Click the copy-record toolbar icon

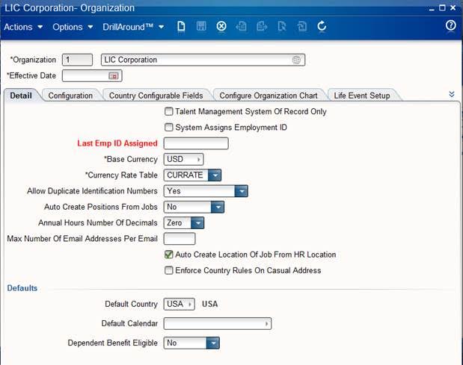click(x=301, y=27)
